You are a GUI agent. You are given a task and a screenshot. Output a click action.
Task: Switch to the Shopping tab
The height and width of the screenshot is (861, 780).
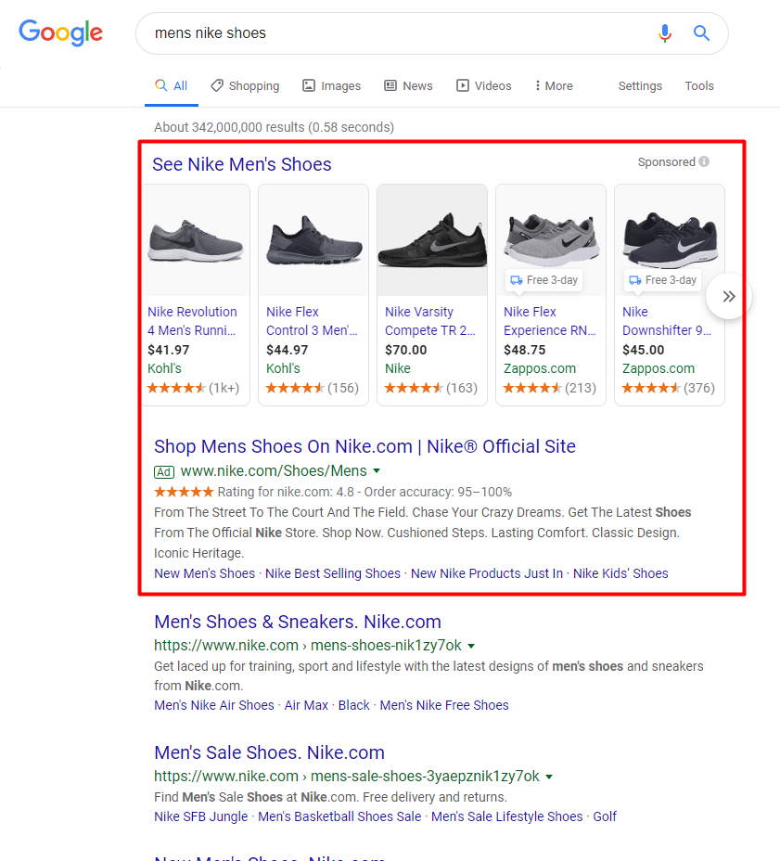(x=245, y=85)
